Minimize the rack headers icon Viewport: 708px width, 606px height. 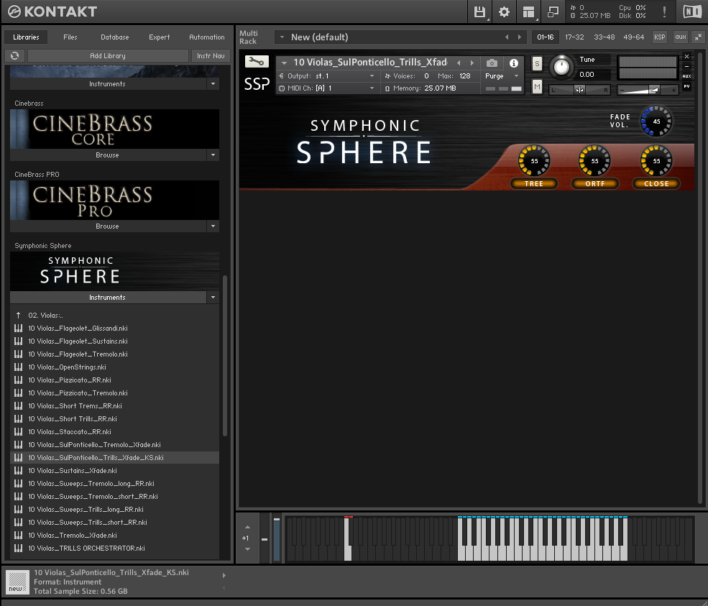click(x=698, y=37)
